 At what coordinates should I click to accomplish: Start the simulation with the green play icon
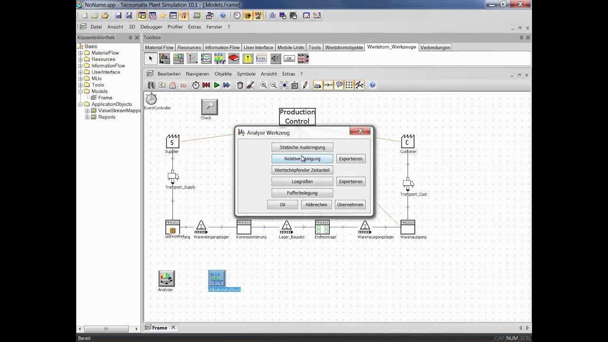click(217, 85)
